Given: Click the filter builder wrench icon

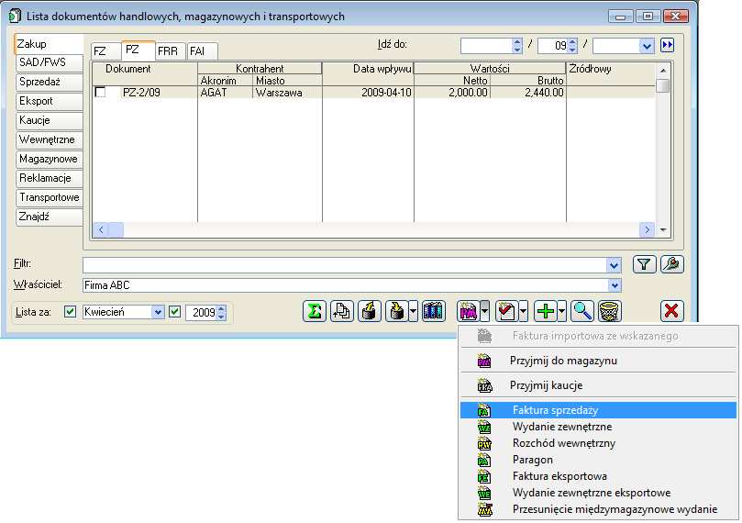Looking at the screenshot, I should point(672,264).
